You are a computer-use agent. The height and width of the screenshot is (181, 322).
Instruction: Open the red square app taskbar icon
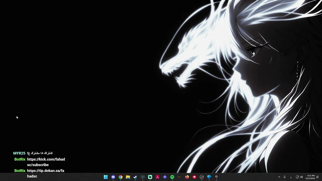coord(194,177)
